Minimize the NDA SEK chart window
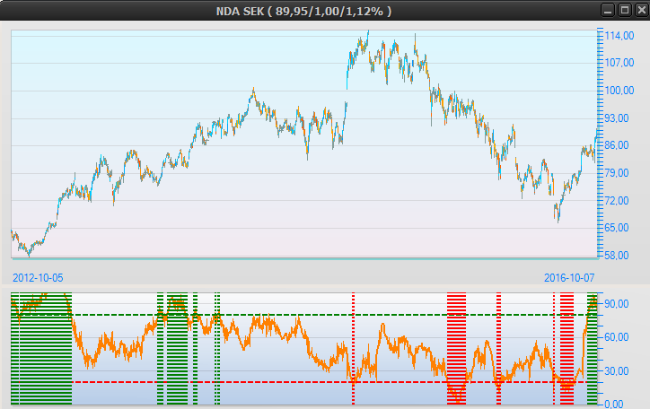Viewport: 650px width, 409px height. [x=608, y=11]
